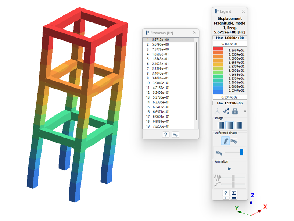The height and width of the screenshot is (221, 294).
Task: Select the second Deformed shape mode icon
Action: tap(234, 140)
